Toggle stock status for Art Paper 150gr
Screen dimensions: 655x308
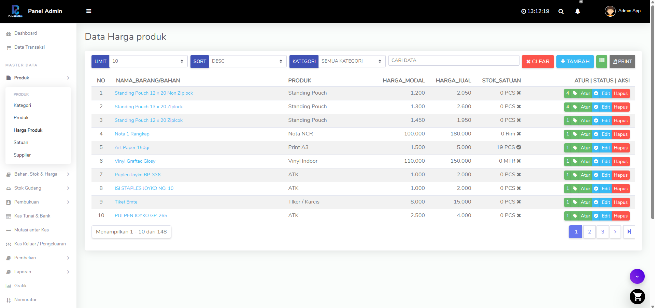[x=519, y=147]
